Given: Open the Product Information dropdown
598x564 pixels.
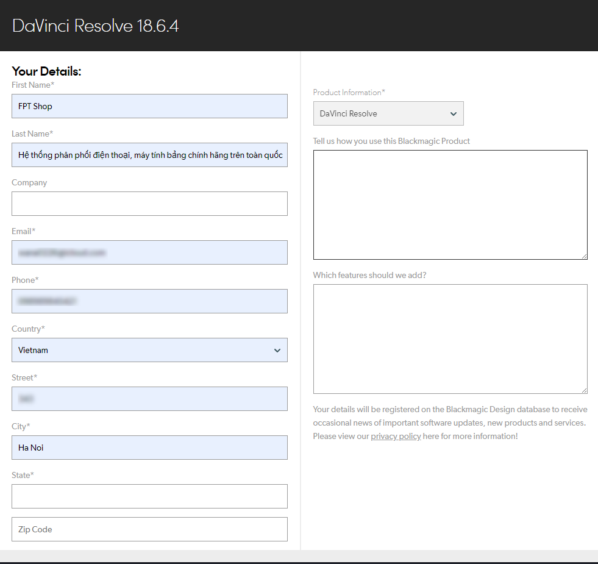Looking at the screenshot, I should point(388,113).
